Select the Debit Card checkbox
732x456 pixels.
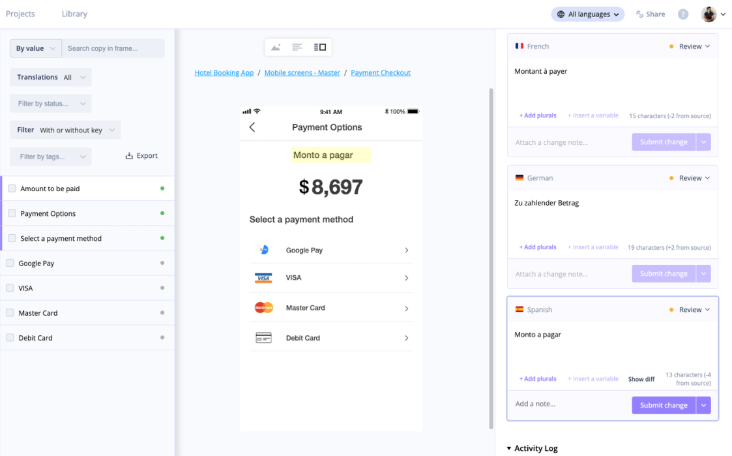[11, 337]
